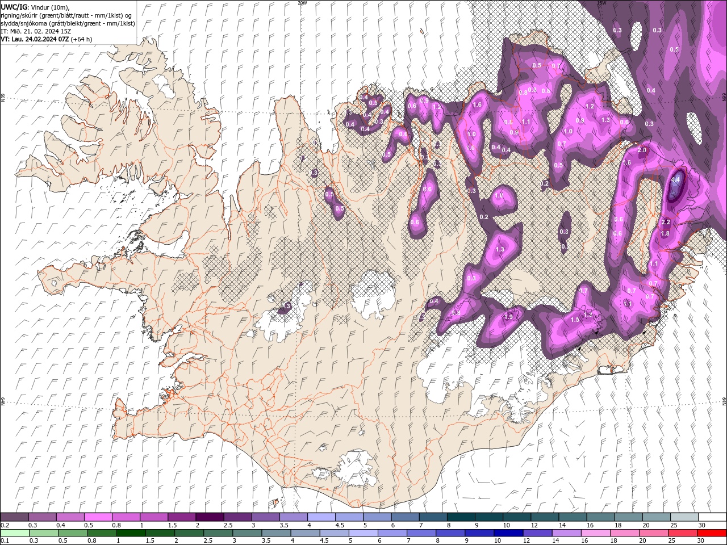727x545 pixels.
Task: Click the 4.4 precipitation value on the map
Action: 676,179
